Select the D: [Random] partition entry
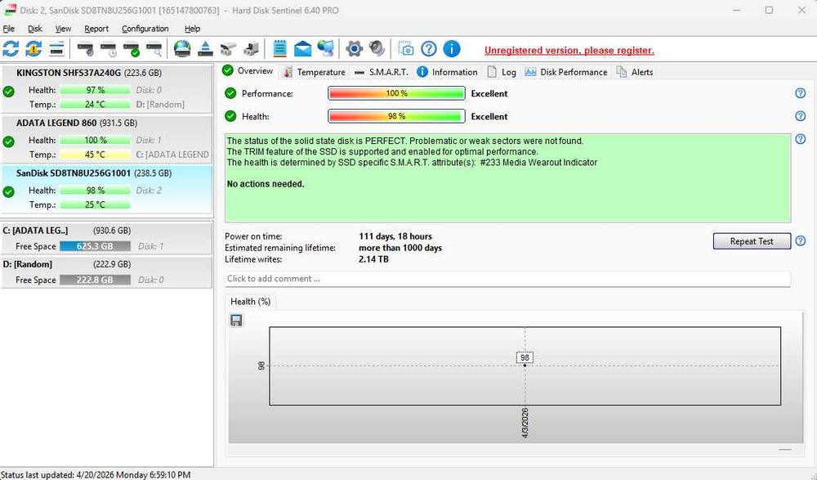817x480 pixels. click(x=107, y=271)
